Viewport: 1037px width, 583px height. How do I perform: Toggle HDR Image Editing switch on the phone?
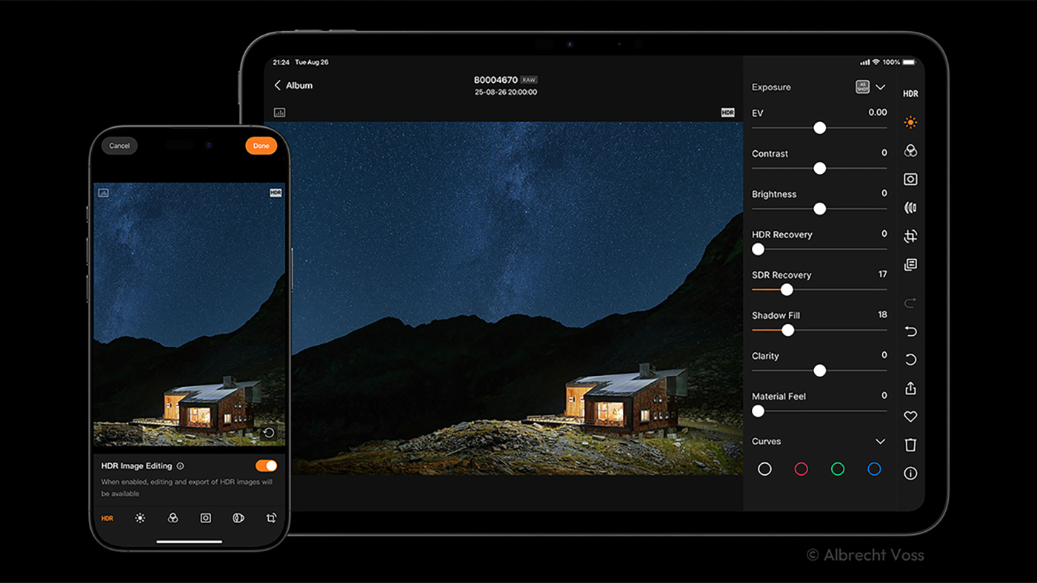(x=266, y=465)
